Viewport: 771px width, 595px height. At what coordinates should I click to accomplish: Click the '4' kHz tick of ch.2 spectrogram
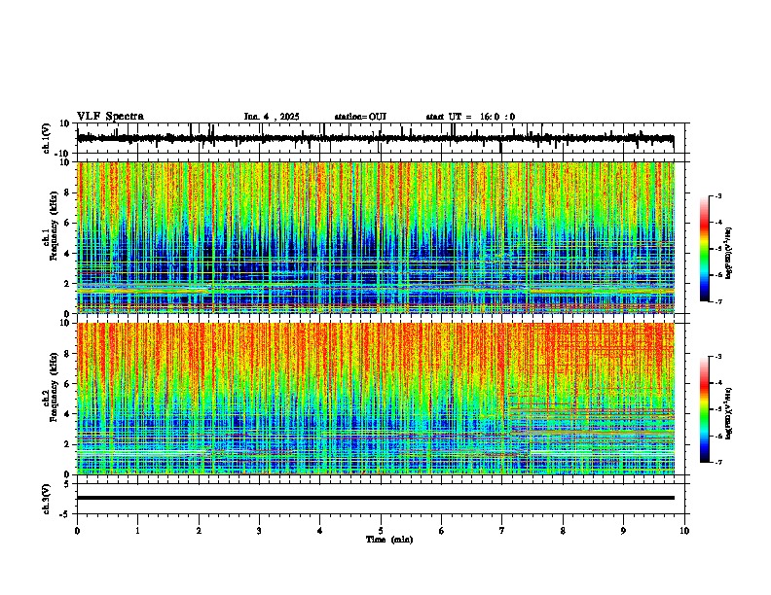68,414
